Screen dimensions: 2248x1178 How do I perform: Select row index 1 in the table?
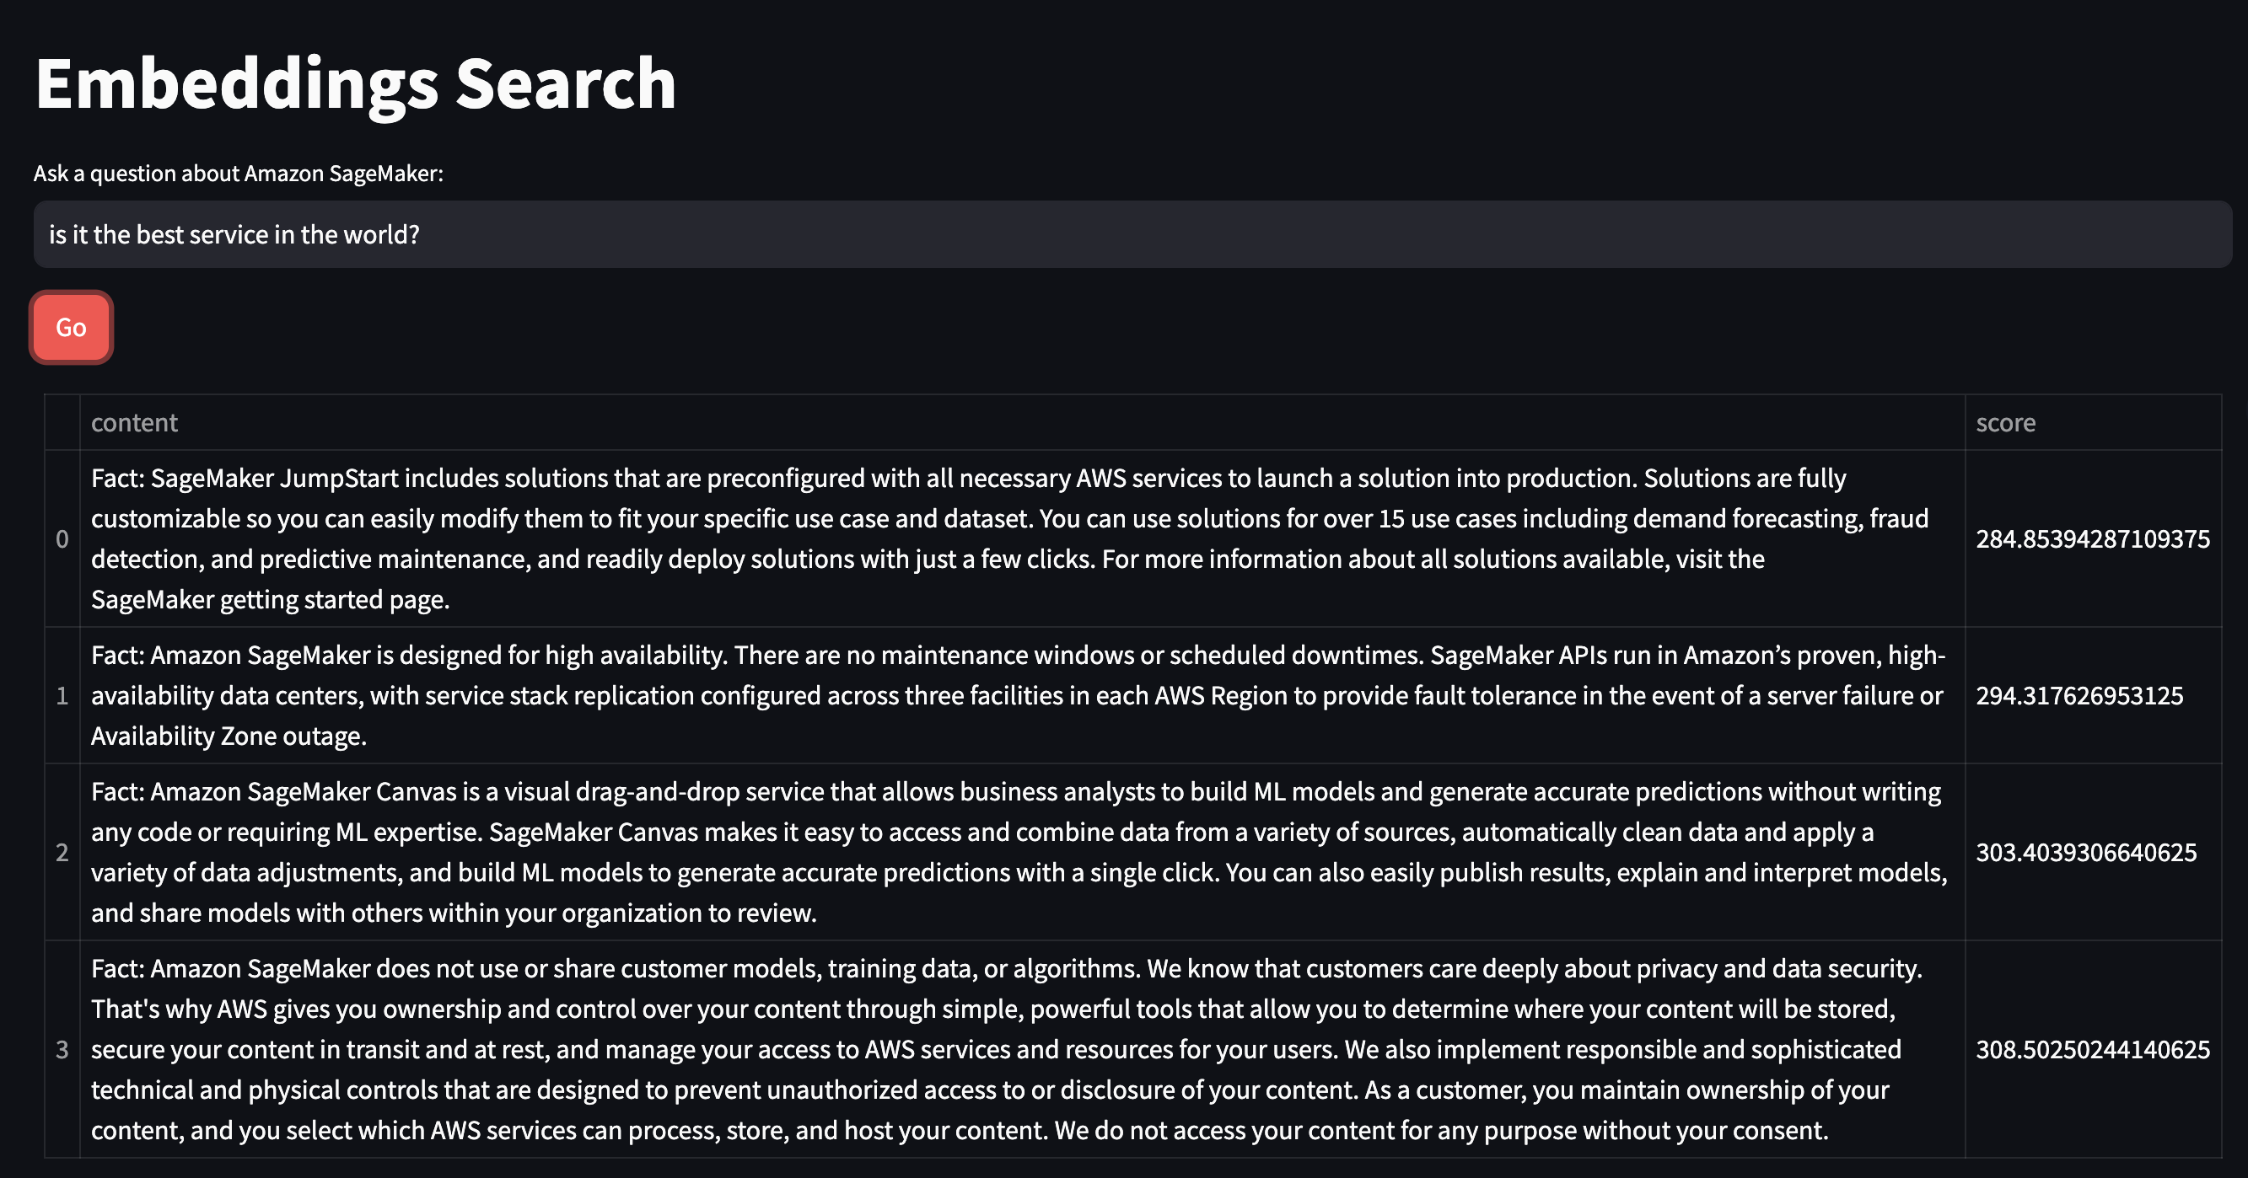point(62,696)
